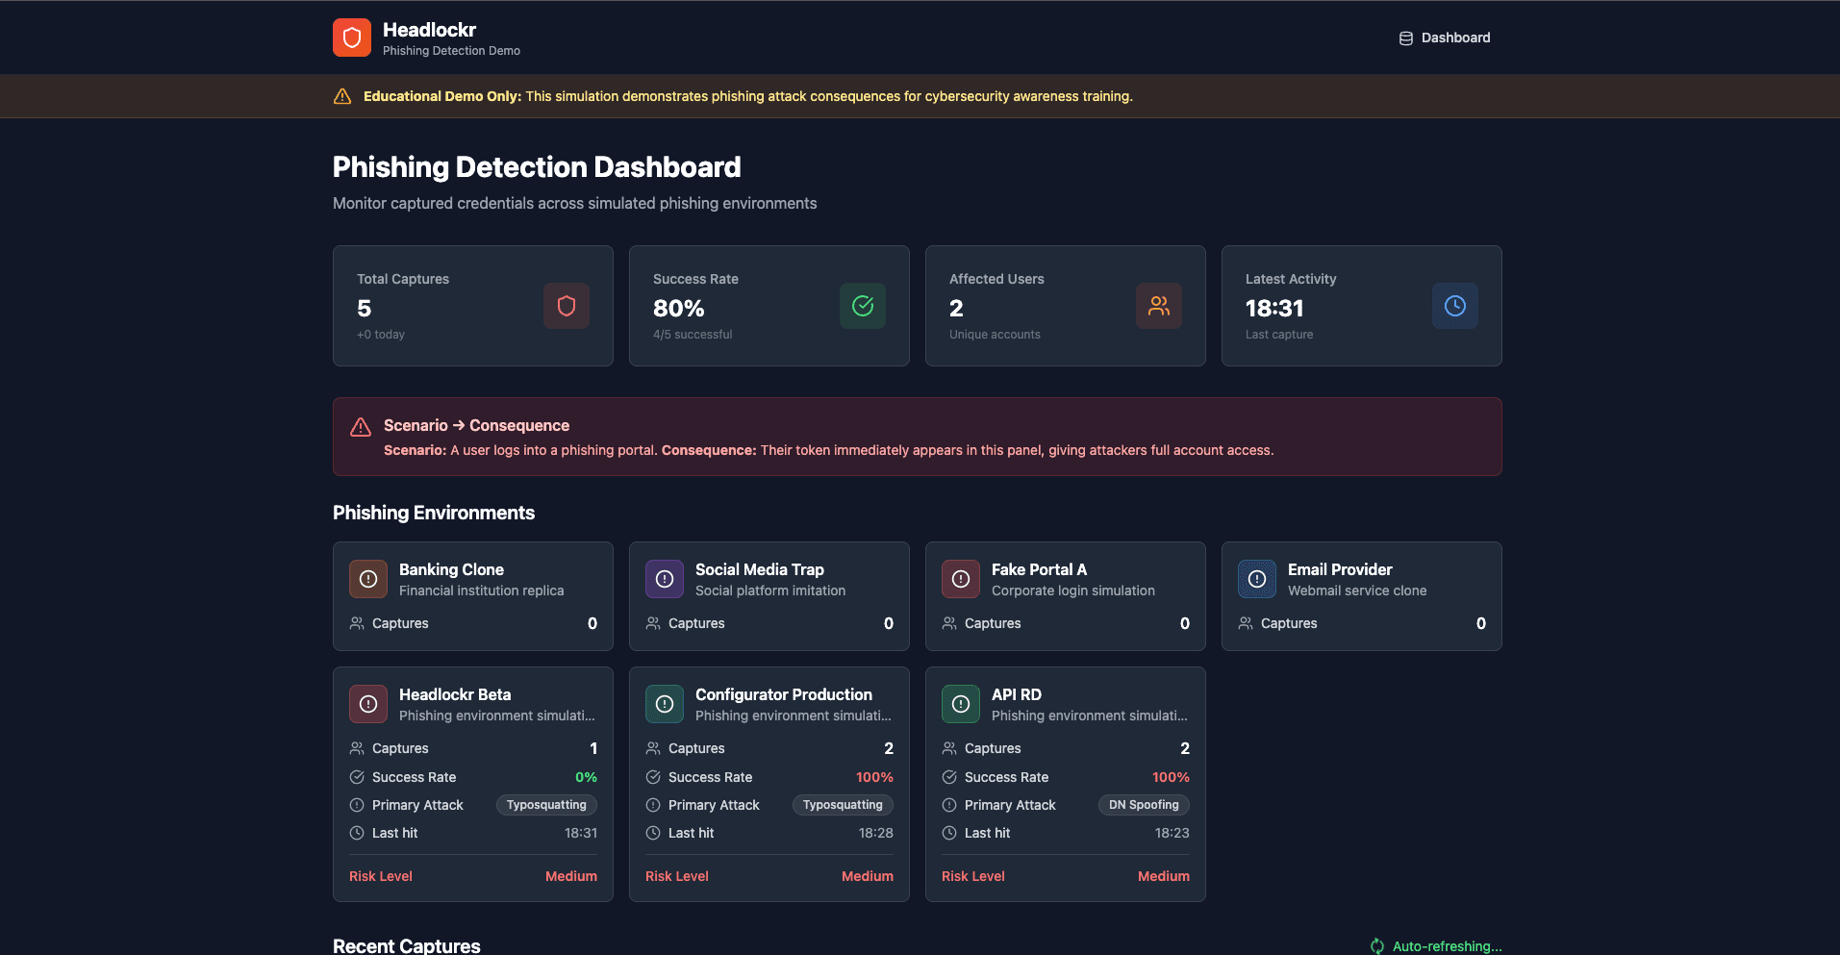Click the captures users icon in Email Provider card
Screen dimensions: 1840x955
click(1246, 623)
